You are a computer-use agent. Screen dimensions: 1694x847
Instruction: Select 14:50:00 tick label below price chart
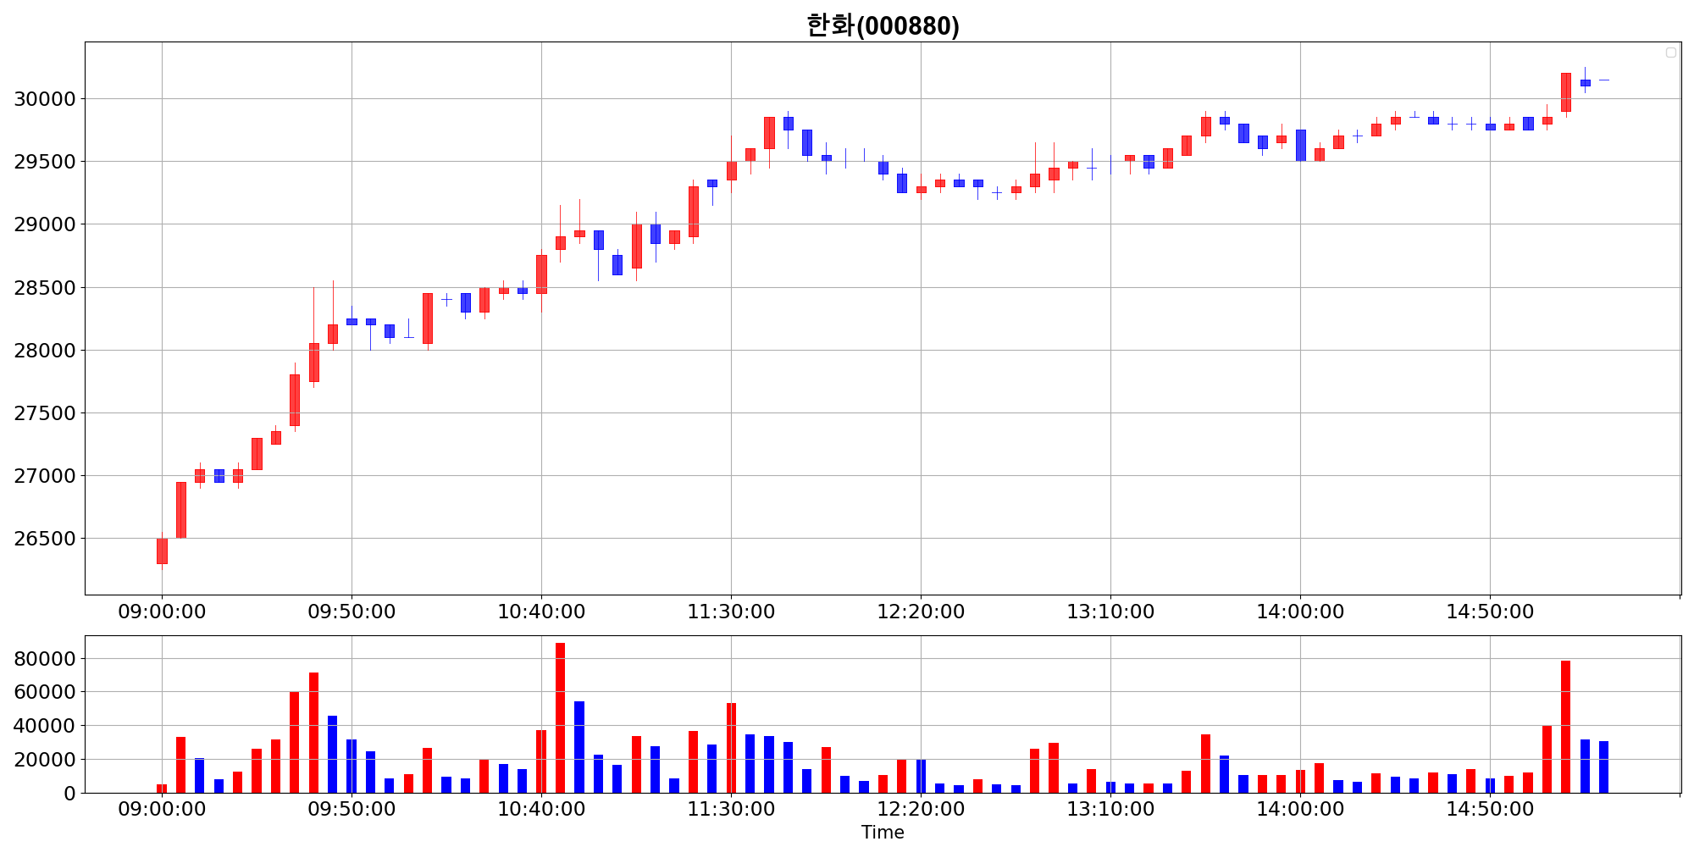coord(1490,612)
